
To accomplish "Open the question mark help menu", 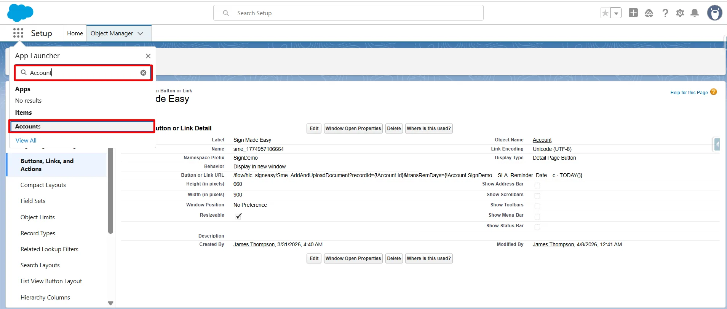I will click(665, 13).
